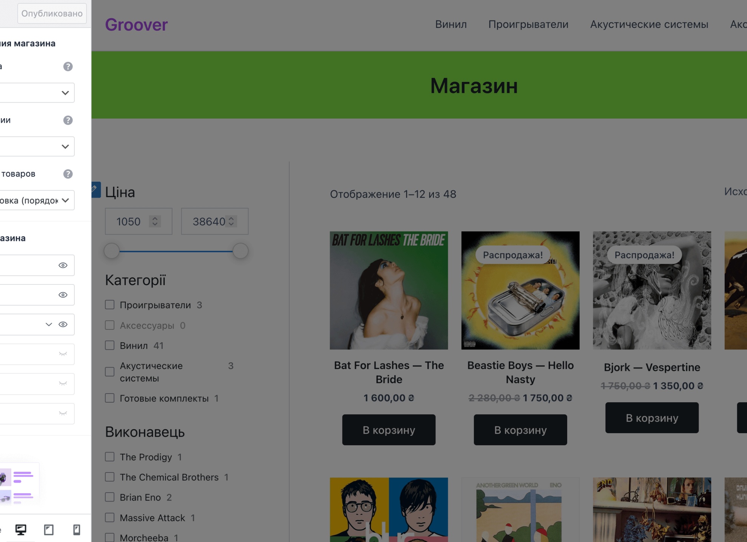The image size is (747, 542).
Task: Switch preview to desktop device icon
Action: tap(21, 530)
